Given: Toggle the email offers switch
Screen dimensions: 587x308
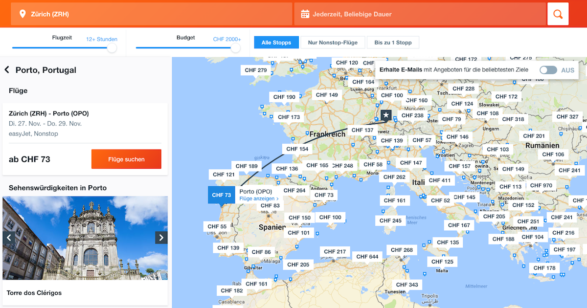Looking at the screenshot, I should click(548, 70).
